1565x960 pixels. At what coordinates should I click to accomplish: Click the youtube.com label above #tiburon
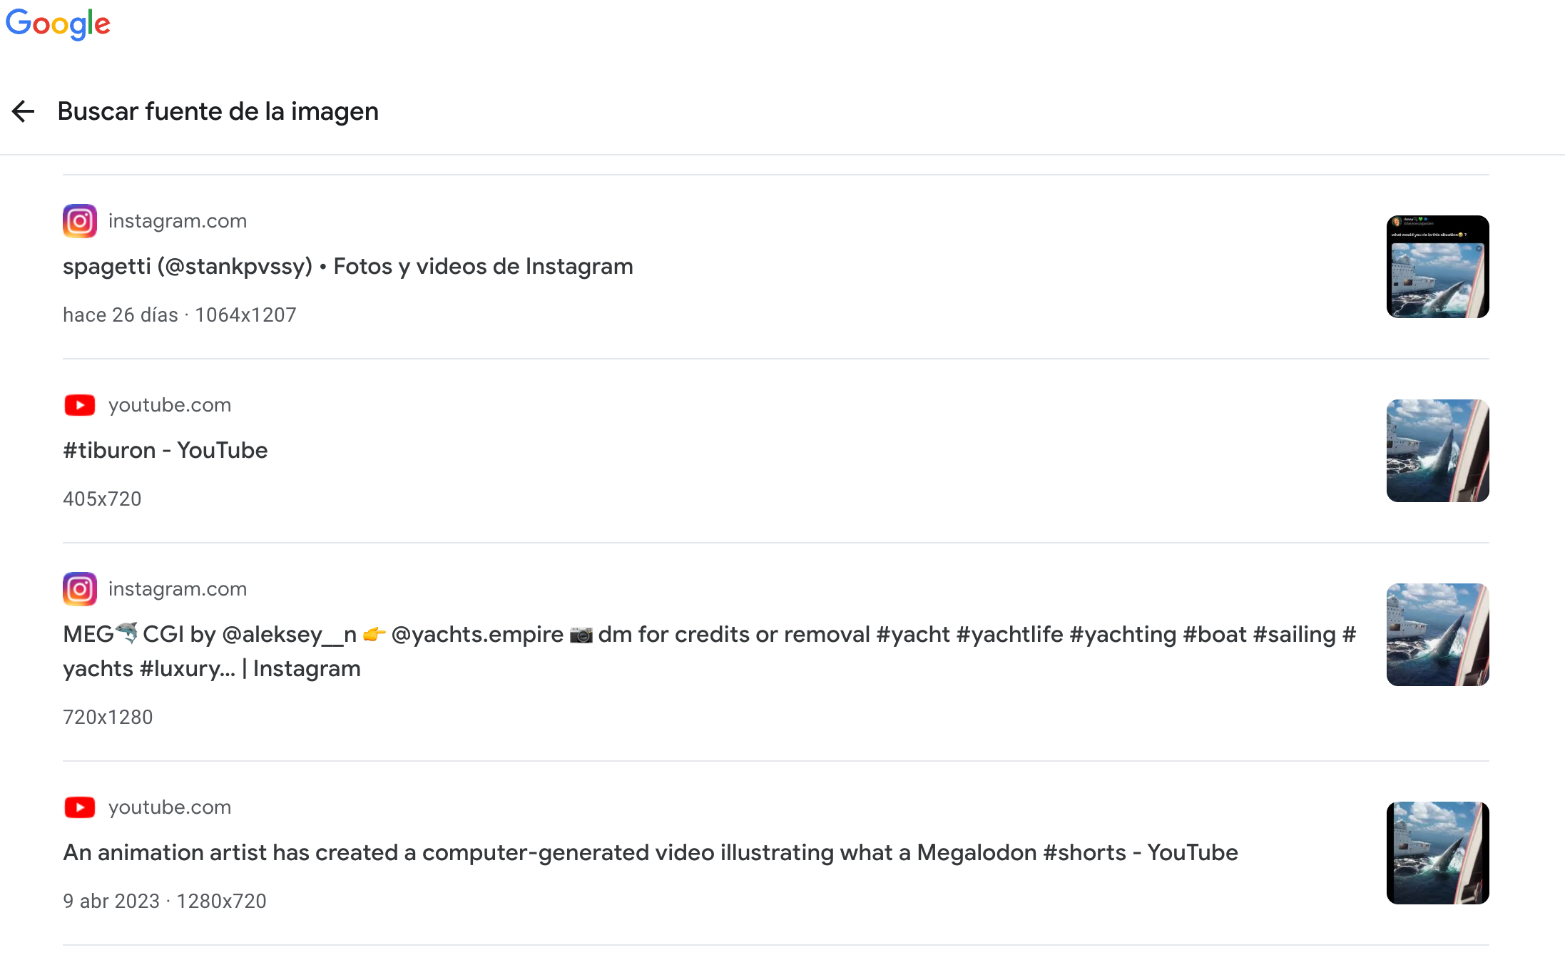click(x=170, y=405)
